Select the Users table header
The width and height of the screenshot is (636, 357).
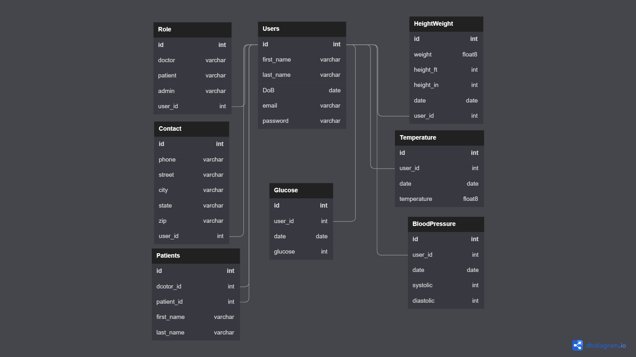pyautogui.click(x=302, y=29)
